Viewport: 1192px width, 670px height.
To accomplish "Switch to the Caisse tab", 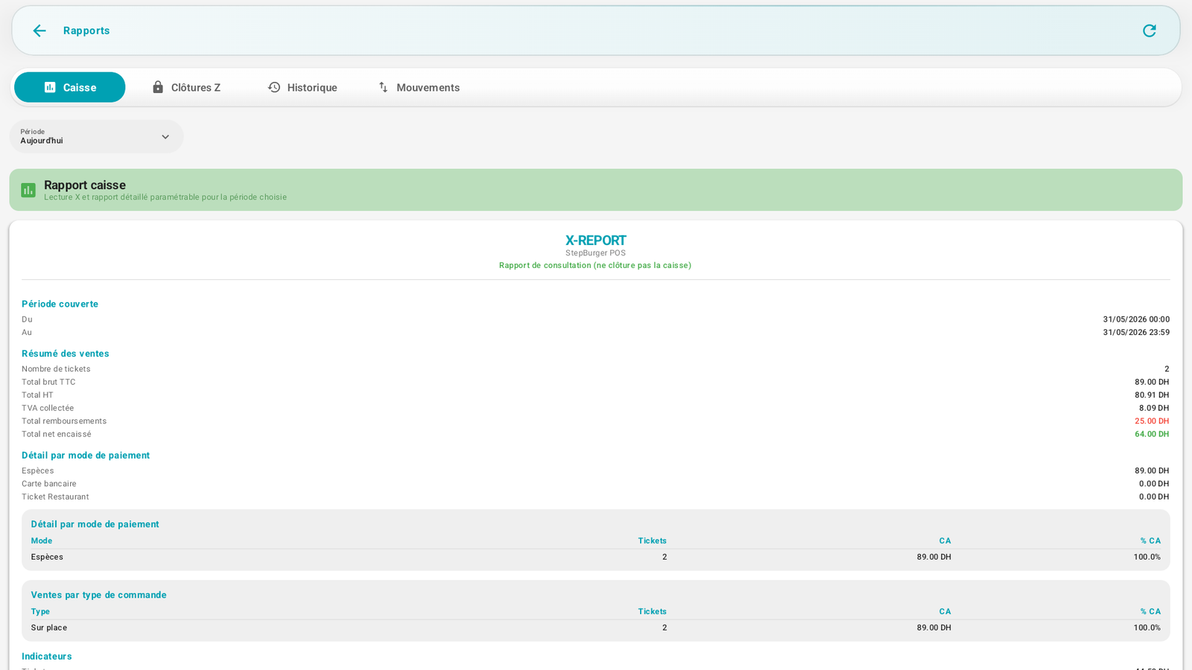I will coord(70,87).
